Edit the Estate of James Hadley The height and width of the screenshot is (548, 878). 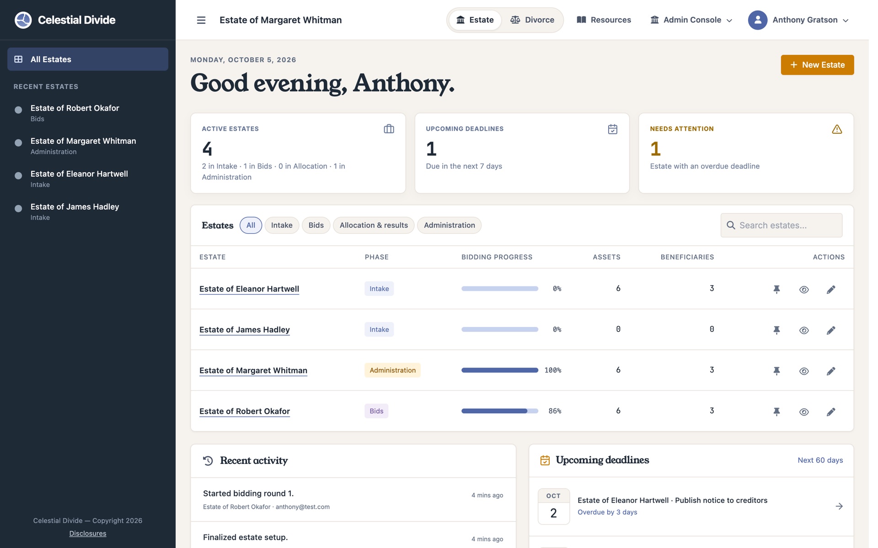coord(831,330)
